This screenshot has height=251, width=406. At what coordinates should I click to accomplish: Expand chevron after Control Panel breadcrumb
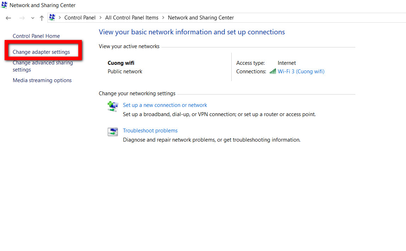pos(101,18)
